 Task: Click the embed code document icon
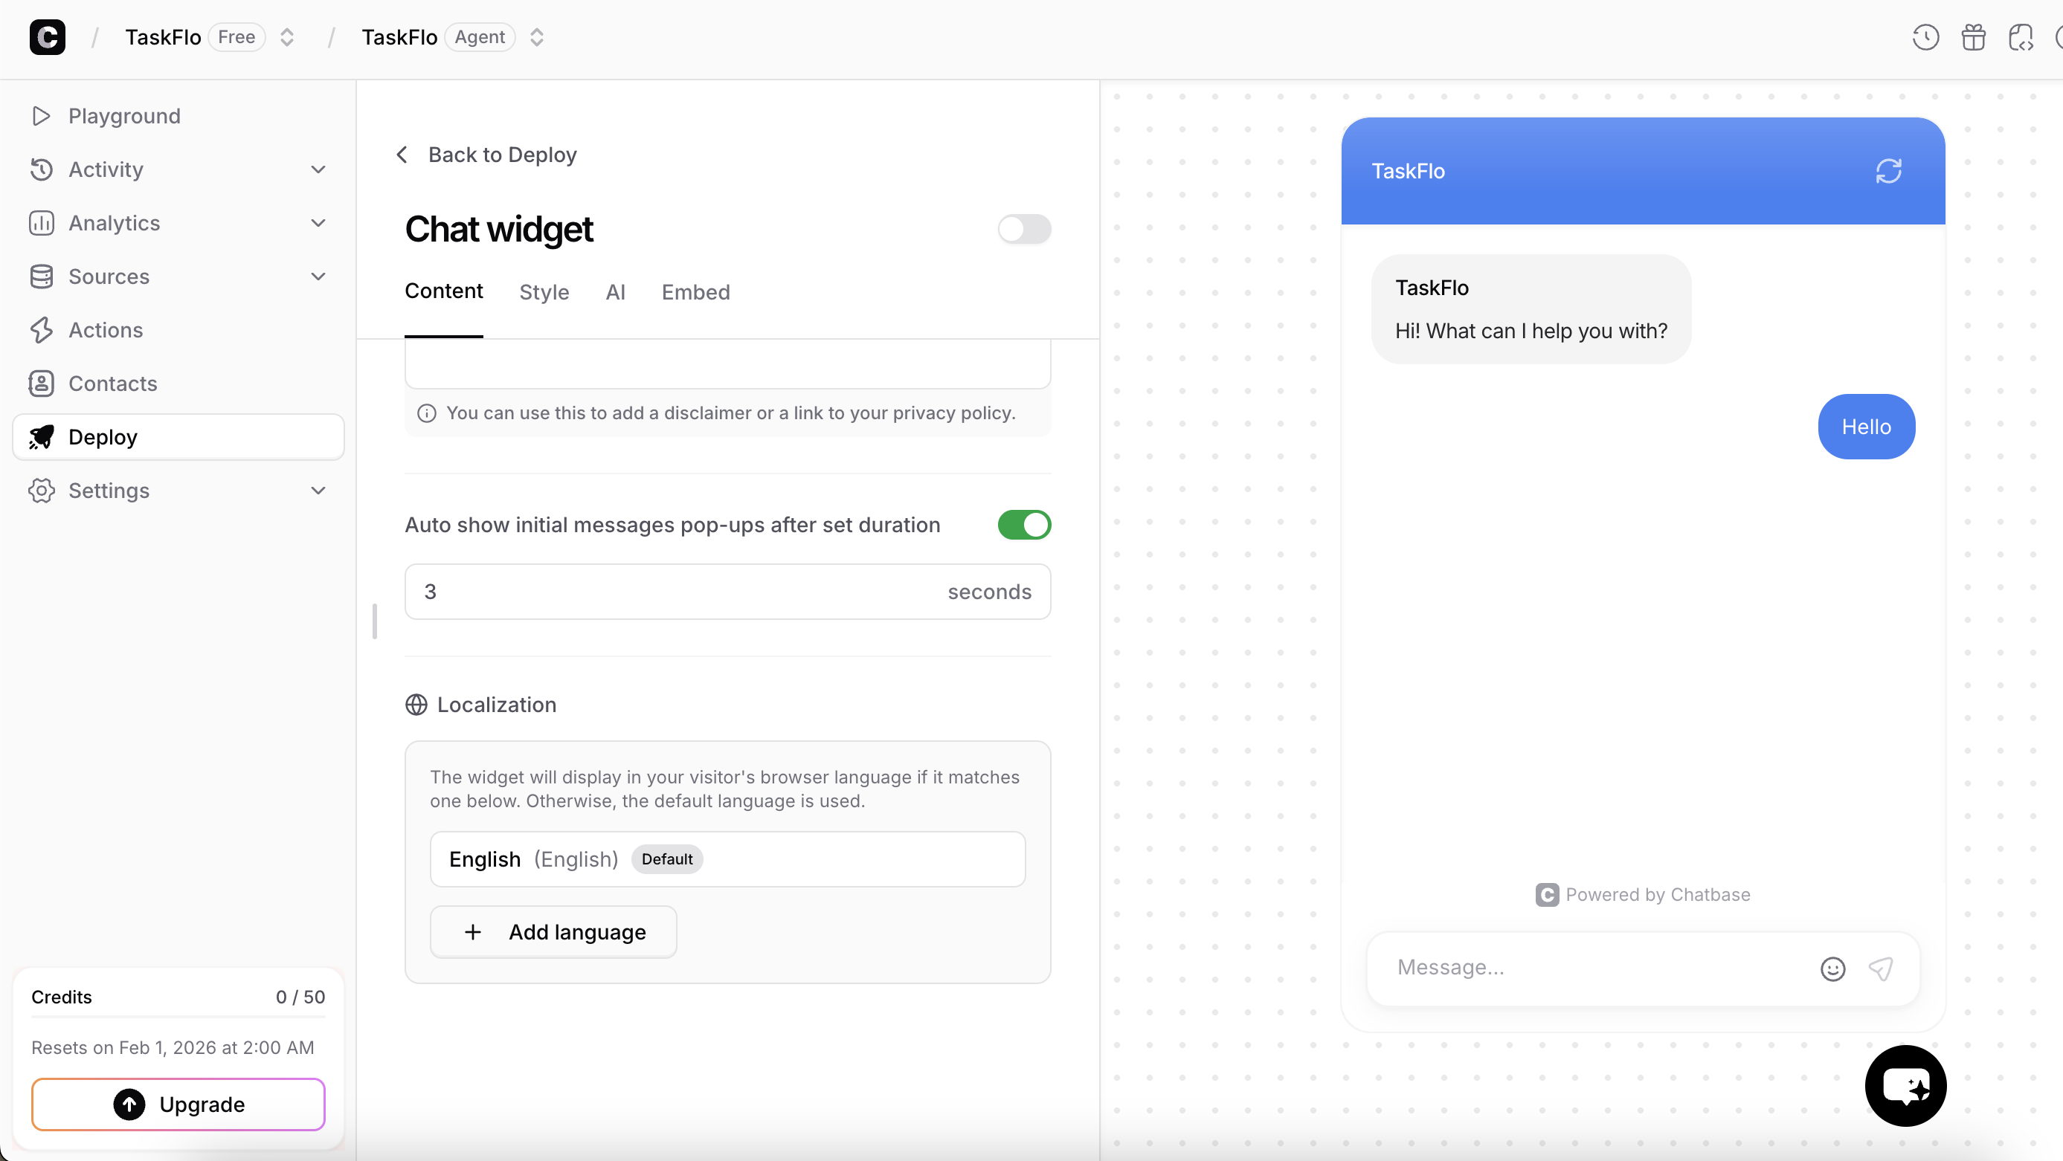(x=2021, y=37)
